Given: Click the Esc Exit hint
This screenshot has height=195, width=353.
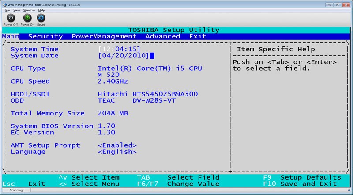Looking at the screenshot, I should point(24,184).
